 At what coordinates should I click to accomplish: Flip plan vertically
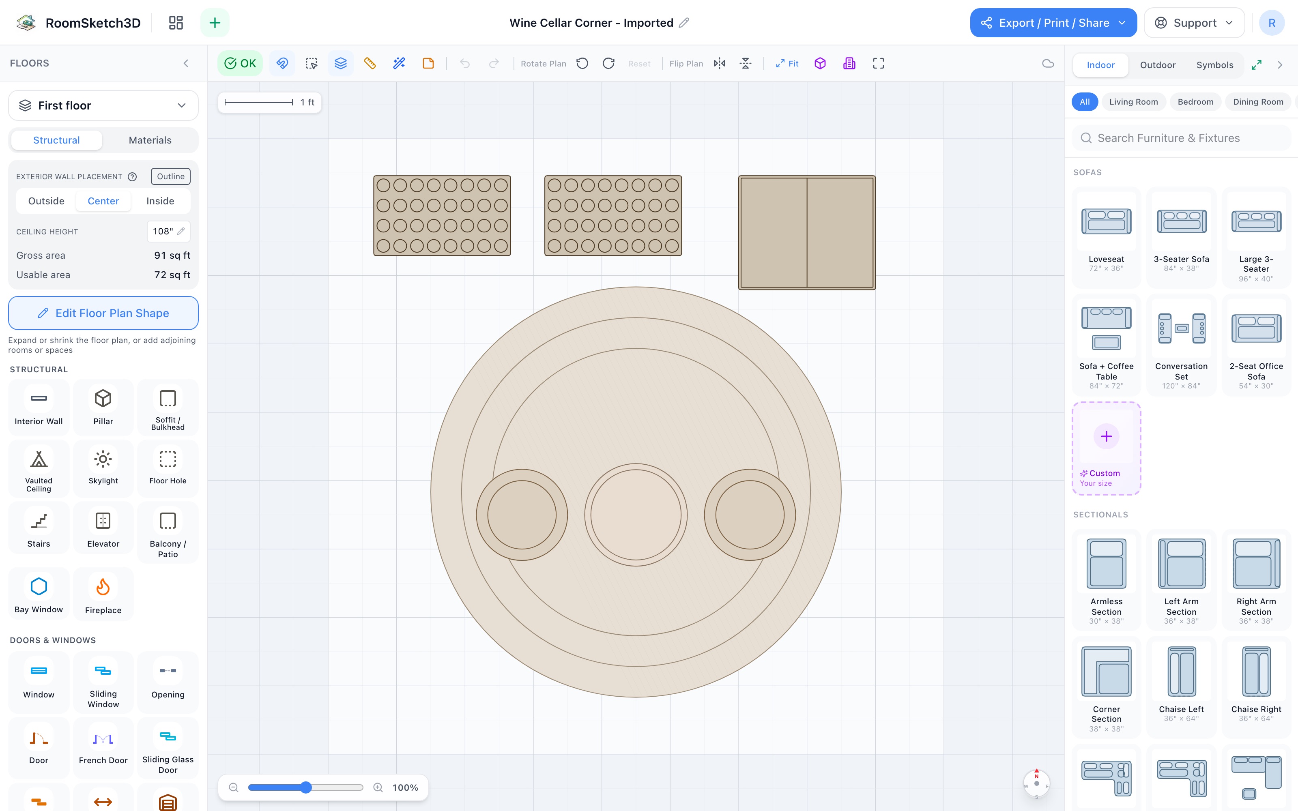pos(746,63)
